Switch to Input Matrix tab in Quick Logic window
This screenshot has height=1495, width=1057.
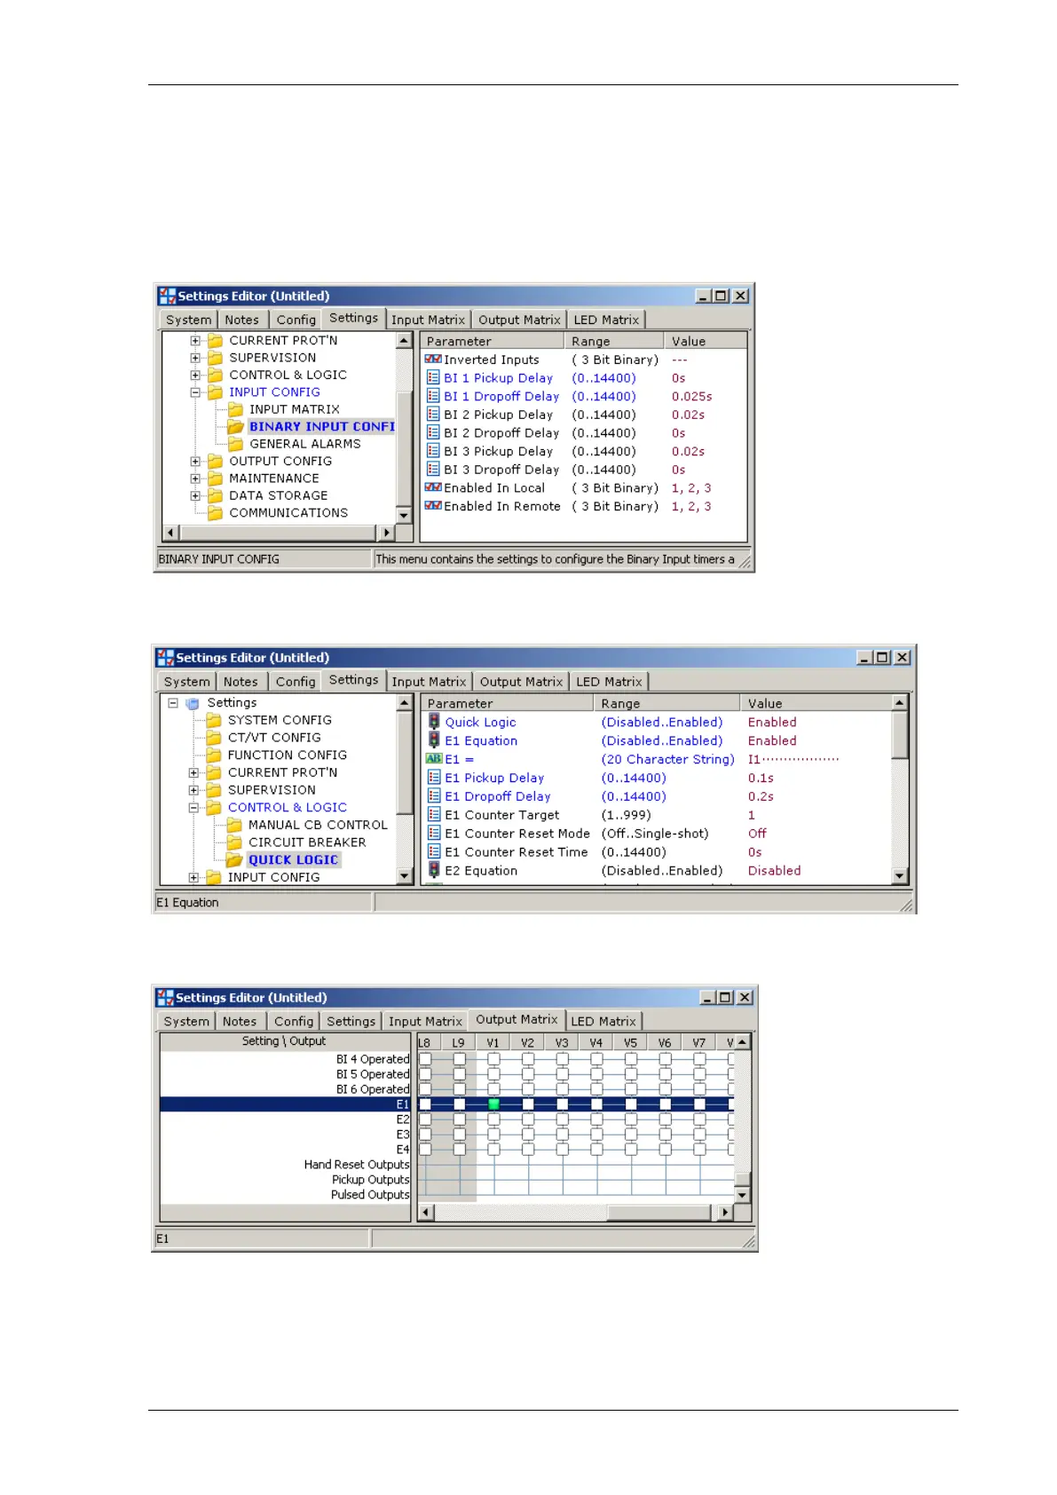point(429,682)
